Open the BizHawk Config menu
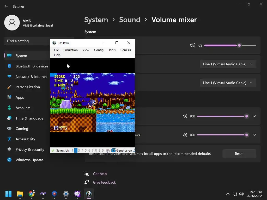Viewport: 267px width, 200px height. click(99, 50)
